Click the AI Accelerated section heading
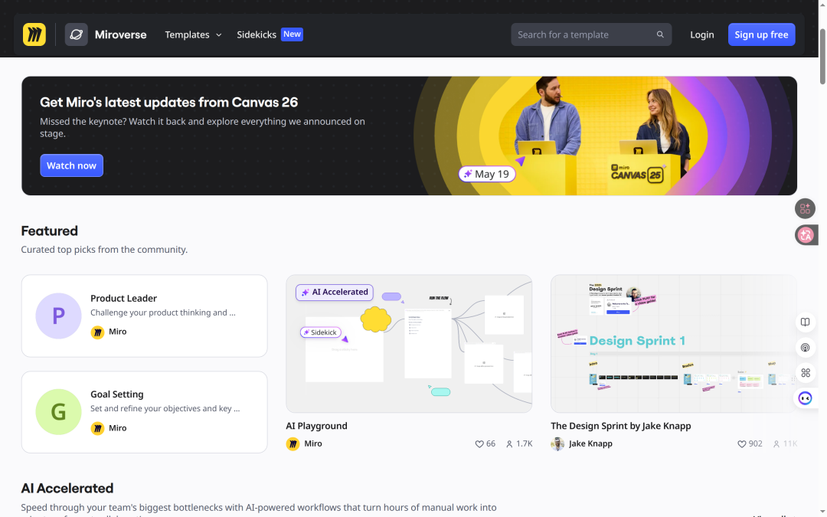The height and width of the screenshot is (517, 827). coord(67,489)
